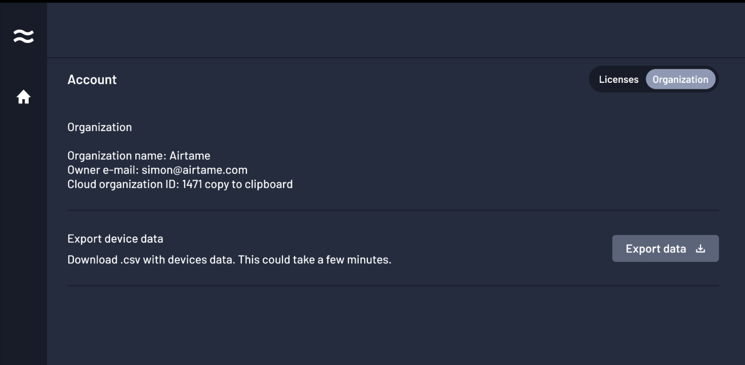Screen dimensions: 745x365
Task: Click the Account page heading
Action: coord(92,80)
